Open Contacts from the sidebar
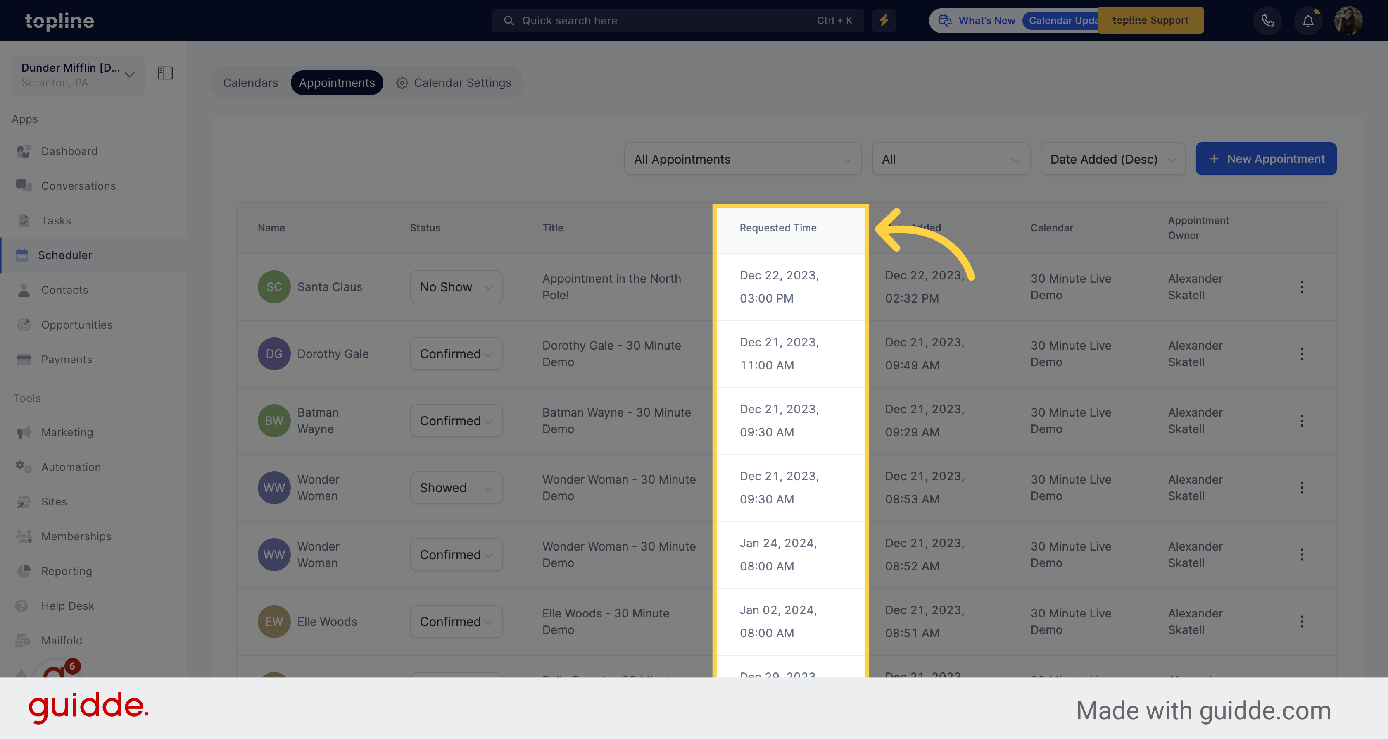Image resolution: width=1388 pixels, height=739 pixels. (x=64, y=290)
